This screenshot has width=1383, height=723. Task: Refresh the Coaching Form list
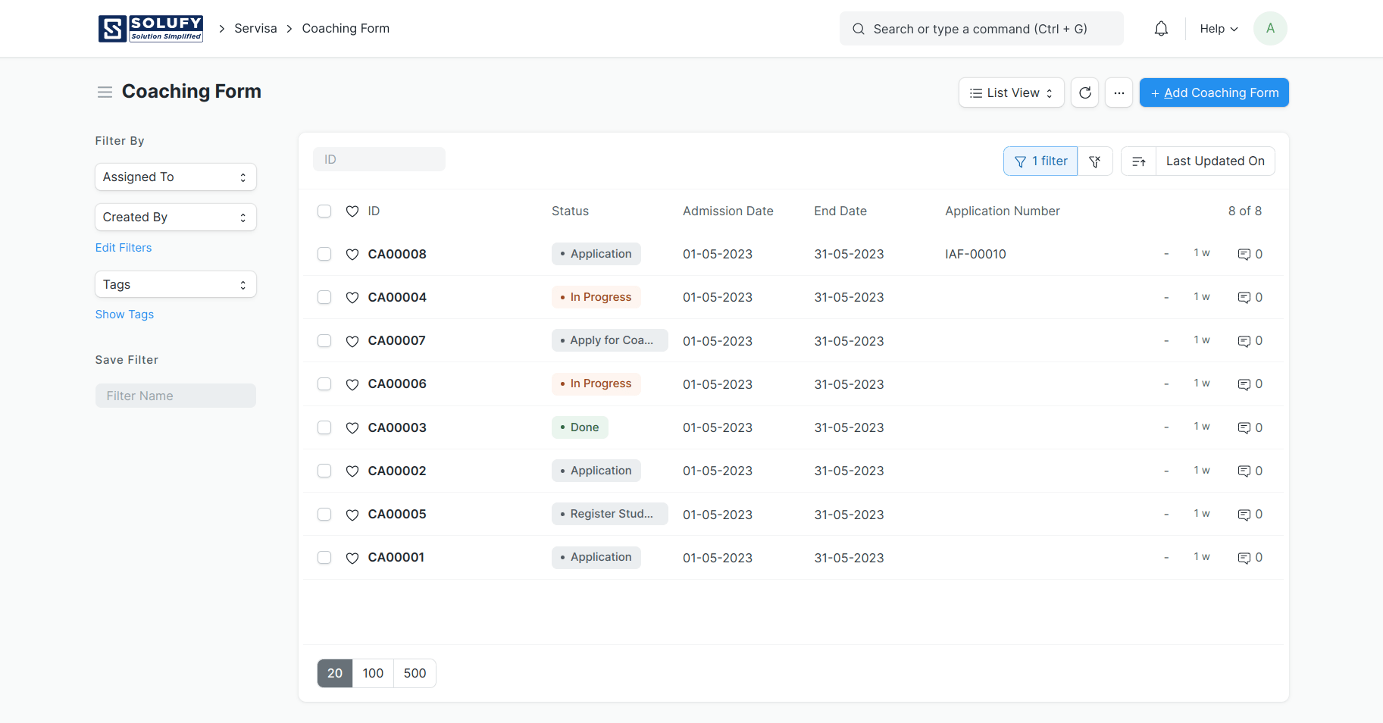coord(1085,92)
